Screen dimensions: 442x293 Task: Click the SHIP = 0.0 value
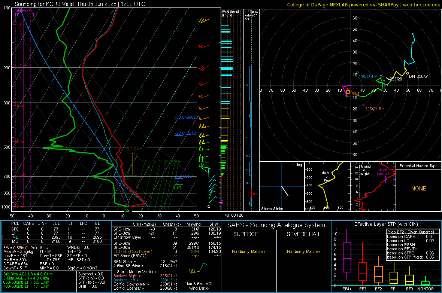(x=88, y=286)
